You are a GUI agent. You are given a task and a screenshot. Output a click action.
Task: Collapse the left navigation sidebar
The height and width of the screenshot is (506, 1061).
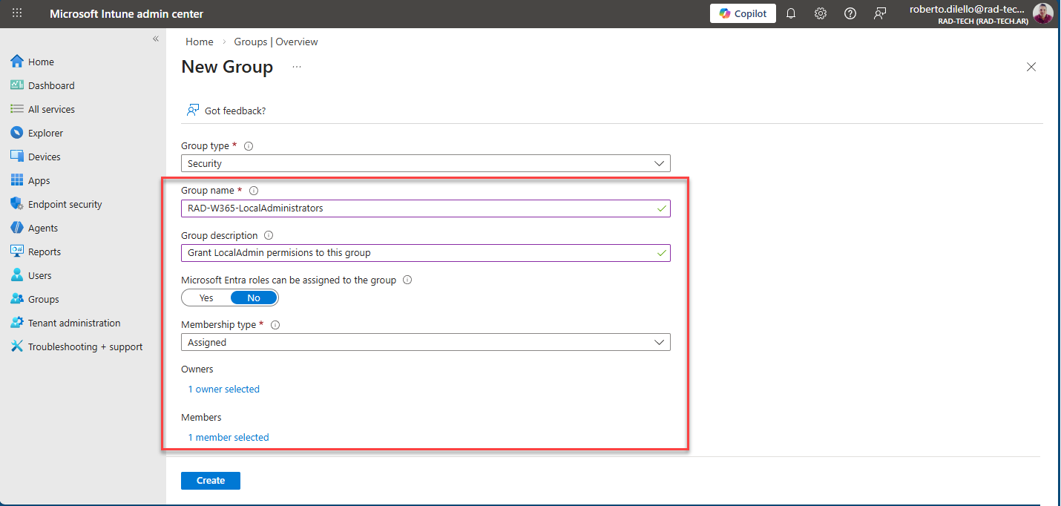[156, 39]
